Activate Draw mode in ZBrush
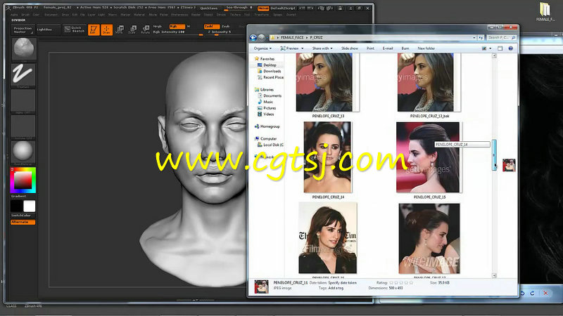The width and height of the screenshot is (563, 316). [106, 29]
